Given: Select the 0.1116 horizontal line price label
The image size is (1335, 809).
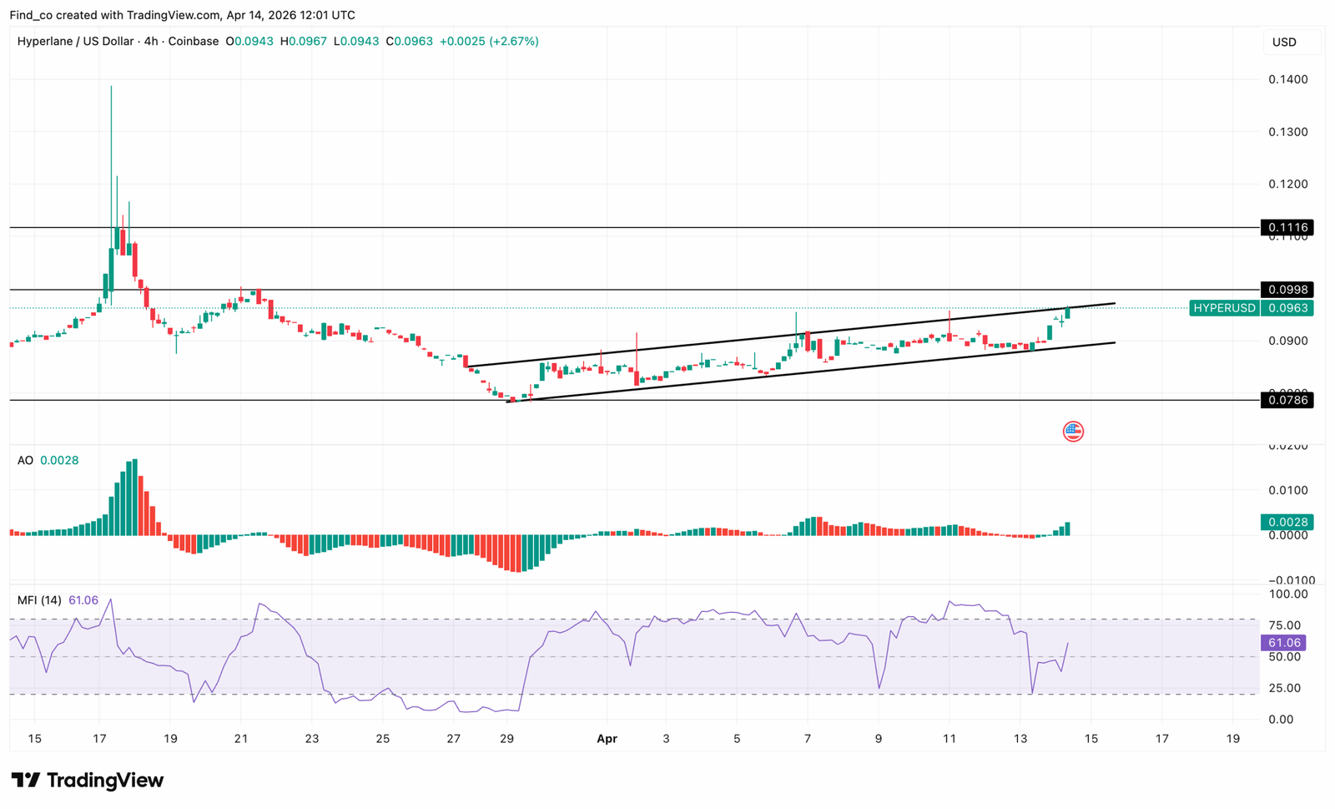Looking at the screenshot, I should (x=1287, y=228).
